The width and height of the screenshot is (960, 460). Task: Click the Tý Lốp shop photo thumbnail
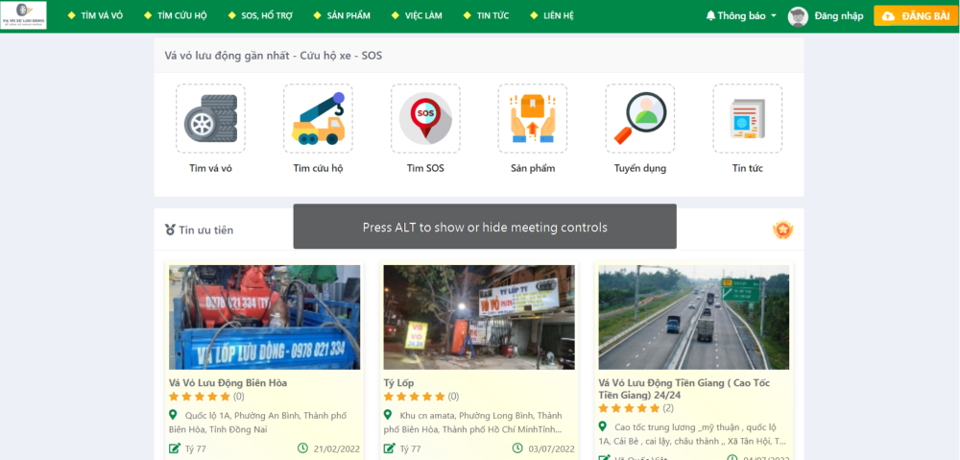point(479,317)
